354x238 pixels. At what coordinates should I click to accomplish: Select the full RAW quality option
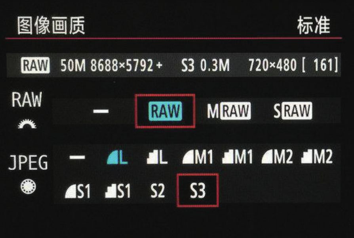tap(165, 111)
